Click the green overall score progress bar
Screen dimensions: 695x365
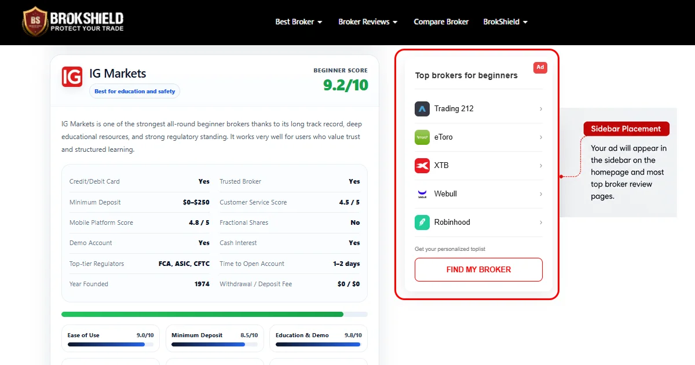point(214,315)
